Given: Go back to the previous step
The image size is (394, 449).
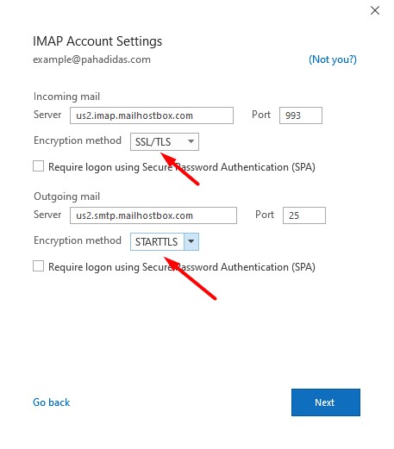Looking at the screenshot, I should point(52,402).
